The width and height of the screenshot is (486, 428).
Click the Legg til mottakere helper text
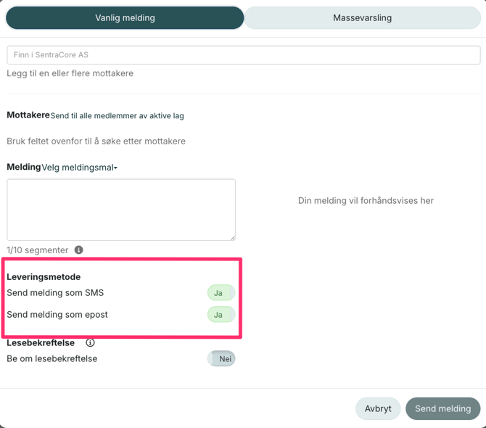click(x=70, y=73)
